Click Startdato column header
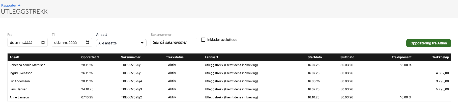This screenshot has height=109, width=458. click(315, 57)
